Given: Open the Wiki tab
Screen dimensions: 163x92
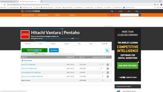Looking at the screenshot, I should [x=79, y=44].
